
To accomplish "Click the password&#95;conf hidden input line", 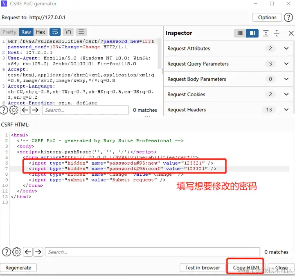I will click(x=123, y=169).
